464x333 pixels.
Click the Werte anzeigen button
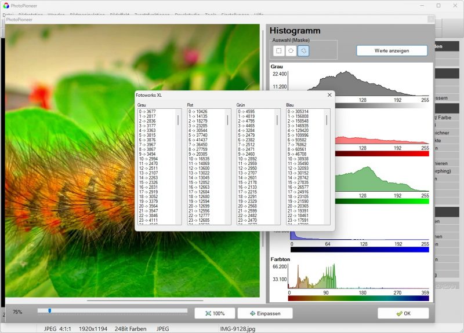point(392,50)
